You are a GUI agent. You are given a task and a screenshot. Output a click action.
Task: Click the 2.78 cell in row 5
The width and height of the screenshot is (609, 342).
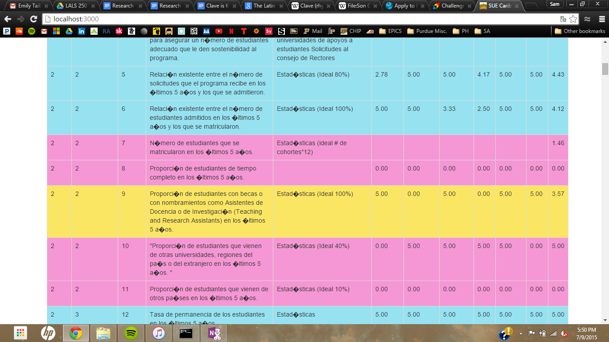pos(387,83)
